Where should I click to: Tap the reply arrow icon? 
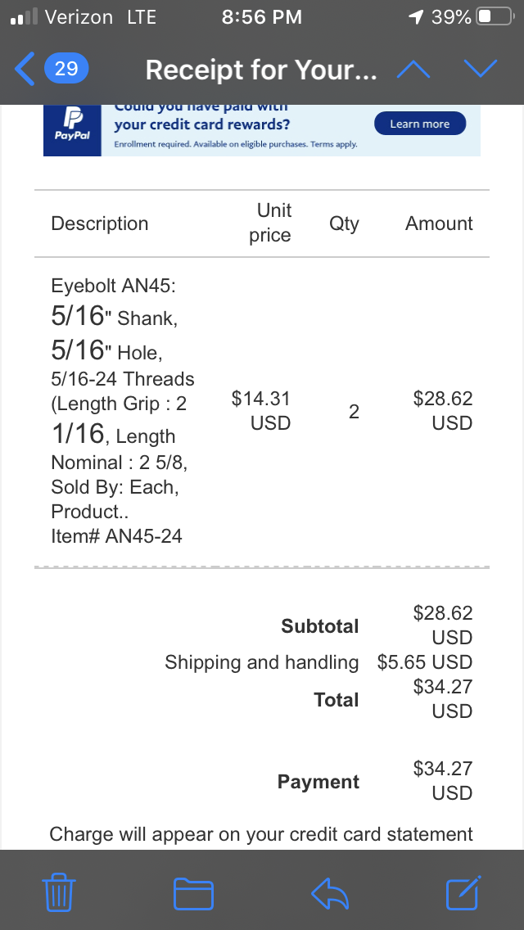click(330, 893)
